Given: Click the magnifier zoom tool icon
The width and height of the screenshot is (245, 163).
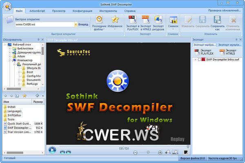Looking at the screenshot, I should click(x=167, y=152).
